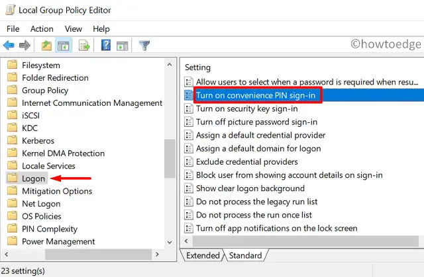The width and height of the screenshot is (424, 277).
Task: Click policy icon beside Turn off picture password sign-in
Action: (x=188, y=122)
